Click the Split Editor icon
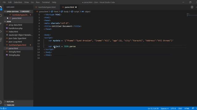This screenshot has width=197, height=110. pos(192,7)
